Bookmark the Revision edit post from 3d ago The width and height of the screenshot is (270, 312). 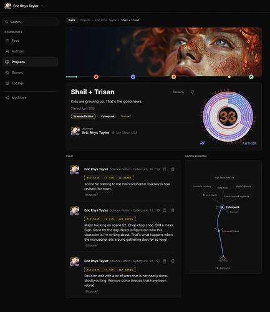[165, 261]
